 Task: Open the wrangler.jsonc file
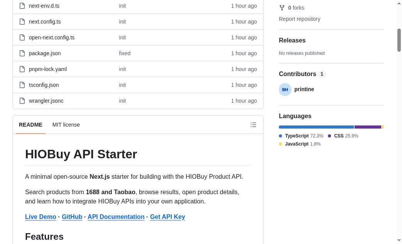[x=46, y=101]
